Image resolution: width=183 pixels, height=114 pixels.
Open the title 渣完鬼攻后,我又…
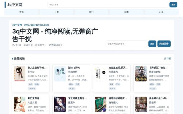click(x=118, y=68)
